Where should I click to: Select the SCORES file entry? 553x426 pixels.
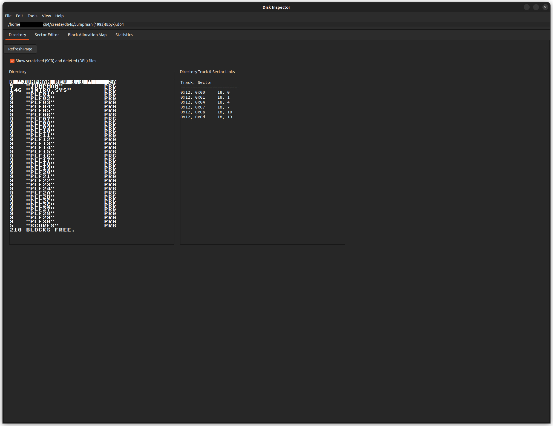(42, 226)
